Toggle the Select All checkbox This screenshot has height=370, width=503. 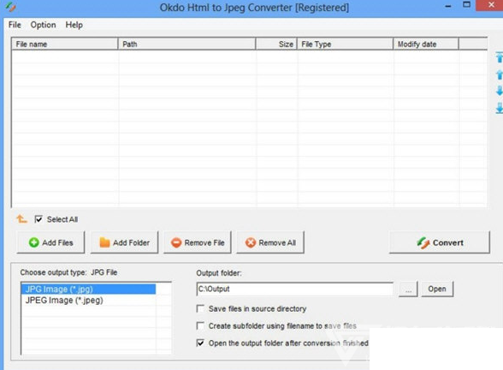38,219
